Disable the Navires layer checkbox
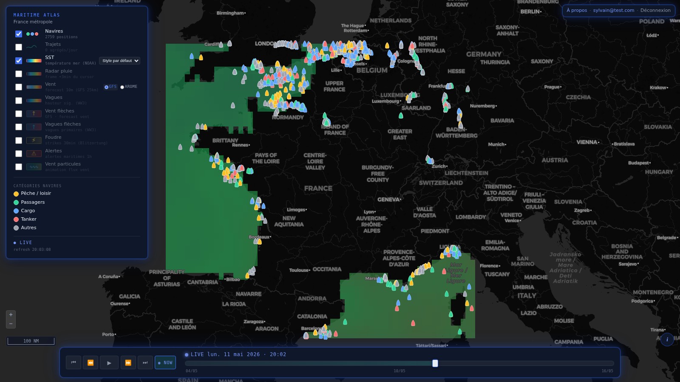 19,34
